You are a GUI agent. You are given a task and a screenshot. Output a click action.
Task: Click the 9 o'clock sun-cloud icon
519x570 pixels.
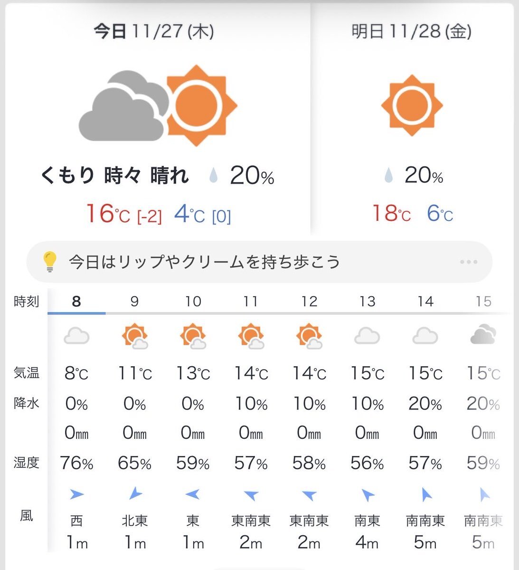pyautogui.click(x=134, y=336)
